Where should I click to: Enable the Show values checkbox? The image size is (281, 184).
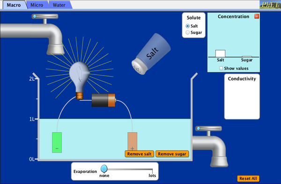pyautogui.click(x=221, y=68)
